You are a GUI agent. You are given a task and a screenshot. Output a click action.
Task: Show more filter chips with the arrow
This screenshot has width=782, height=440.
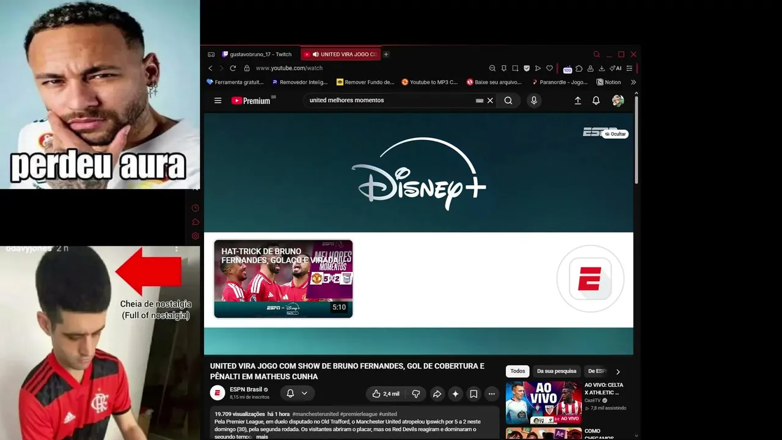(x=618, y=372)
